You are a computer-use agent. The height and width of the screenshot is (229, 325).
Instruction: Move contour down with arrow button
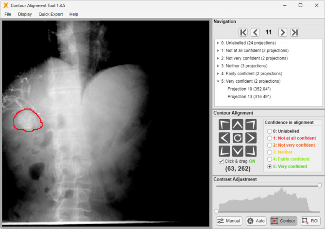coord(238,151)
